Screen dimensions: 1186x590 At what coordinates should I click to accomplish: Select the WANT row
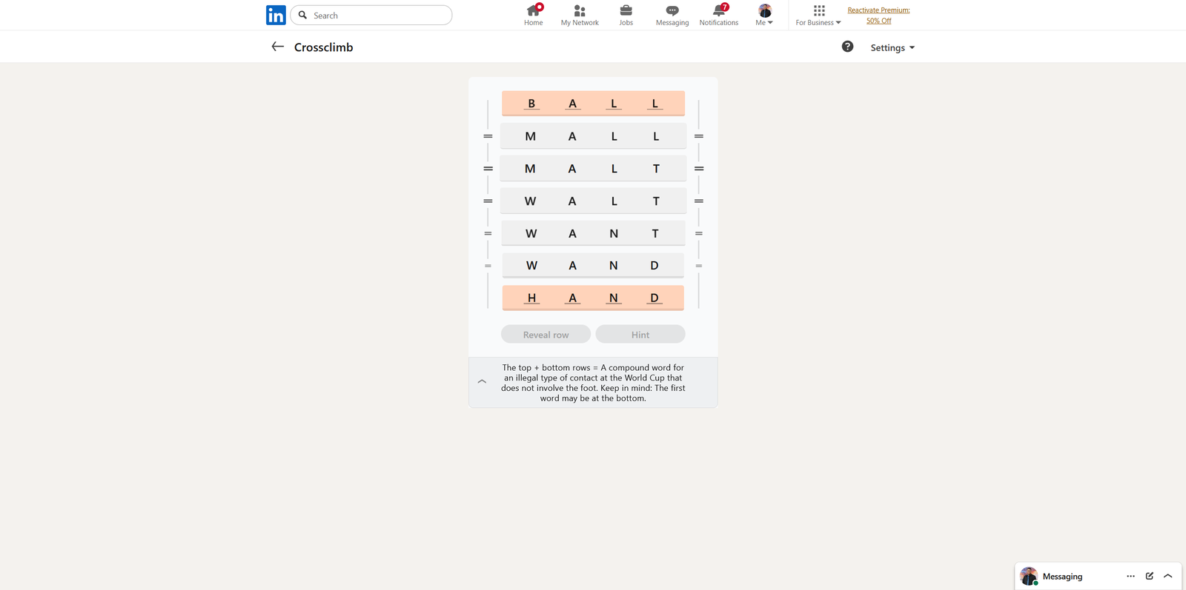(593, 233)
